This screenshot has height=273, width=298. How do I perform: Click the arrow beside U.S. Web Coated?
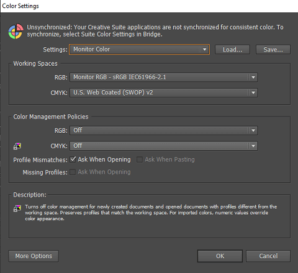pyautogui.click(x=253, y=92)
